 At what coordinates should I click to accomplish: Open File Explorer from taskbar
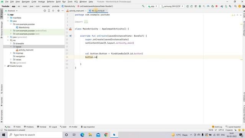coord(90,135)
